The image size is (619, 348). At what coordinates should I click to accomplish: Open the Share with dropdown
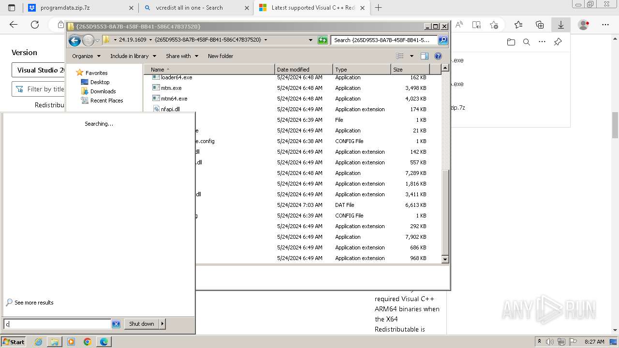tap(182, 56)
